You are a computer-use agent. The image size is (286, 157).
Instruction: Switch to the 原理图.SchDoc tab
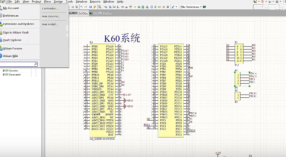coord(78,13)
